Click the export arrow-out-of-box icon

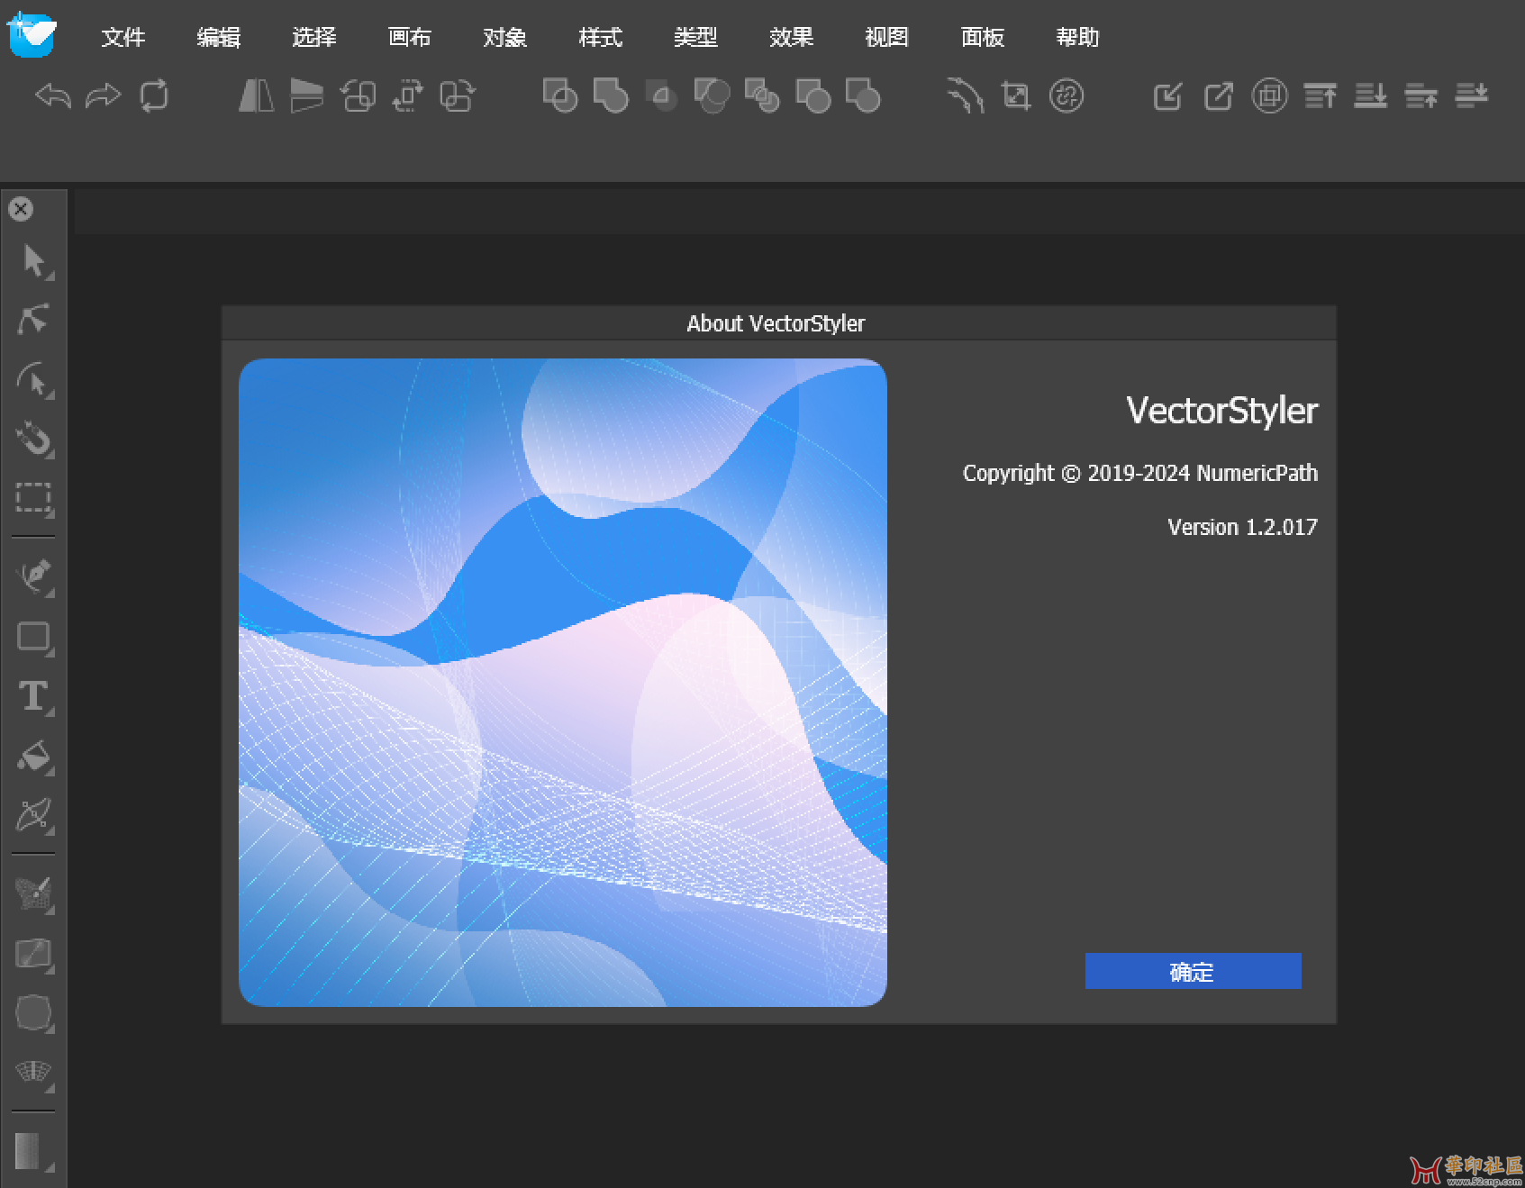[1219, 95]
